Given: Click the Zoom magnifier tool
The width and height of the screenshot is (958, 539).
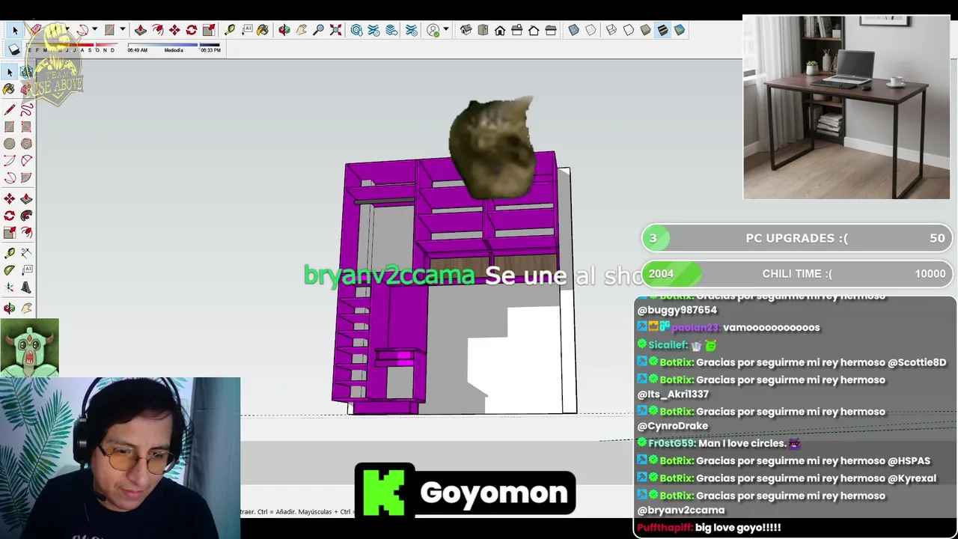Looking at the screenshot, I should click(x=318, y=30).
